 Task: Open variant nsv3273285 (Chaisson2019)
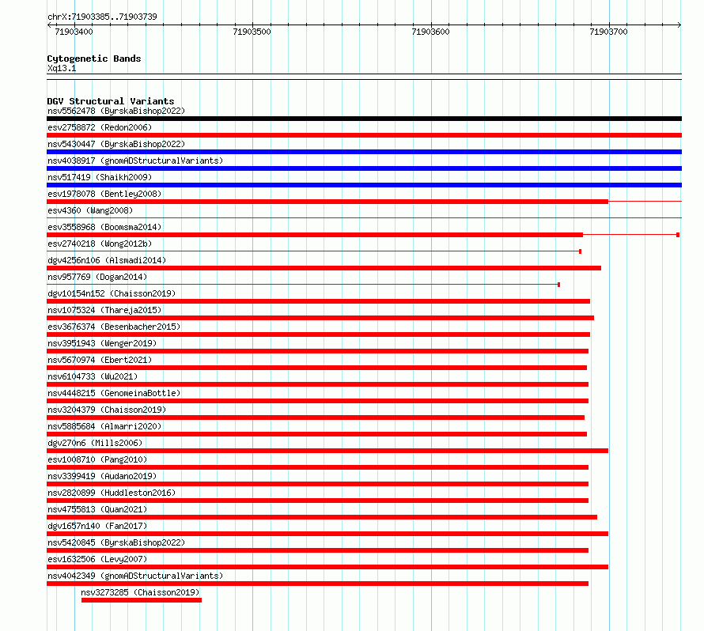pyautogui.click(x=140, y=592)
